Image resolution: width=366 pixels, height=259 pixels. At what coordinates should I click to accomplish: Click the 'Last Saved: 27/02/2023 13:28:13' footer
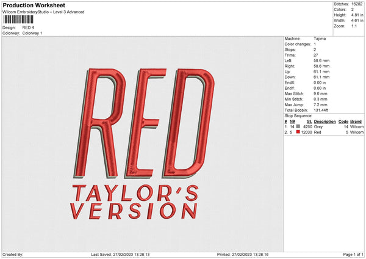[x=120, y=255]
